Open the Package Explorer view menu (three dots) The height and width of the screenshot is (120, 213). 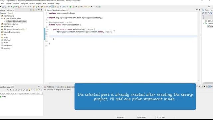coord(36,10)
